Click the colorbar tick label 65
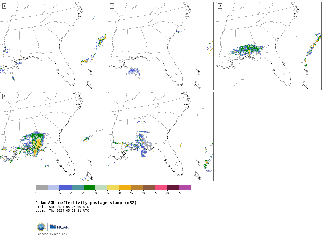324x237 pixels. click(x=179, y=193)
